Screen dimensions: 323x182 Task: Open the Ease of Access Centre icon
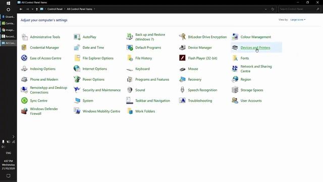click(24, 58)
